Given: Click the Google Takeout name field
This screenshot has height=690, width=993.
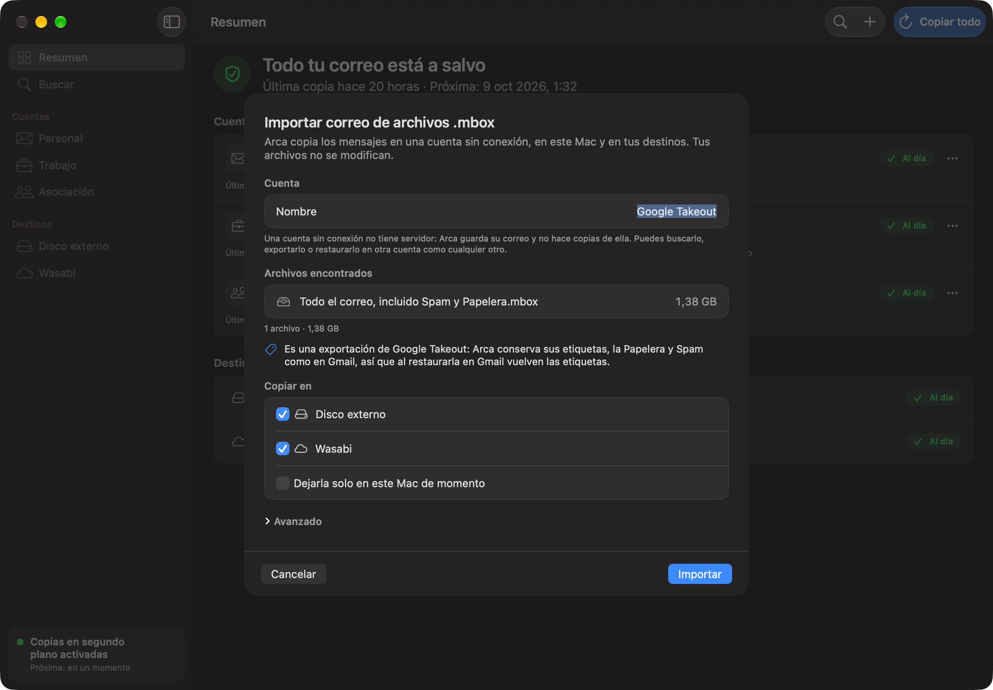Looking at the screenshot, I should tap(677, 211).
